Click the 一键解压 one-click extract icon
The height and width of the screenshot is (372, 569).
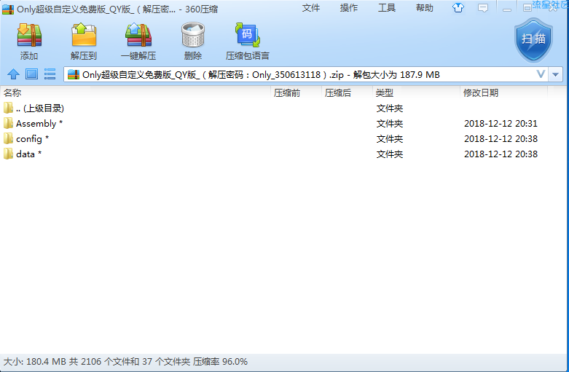tap(138, 35)
